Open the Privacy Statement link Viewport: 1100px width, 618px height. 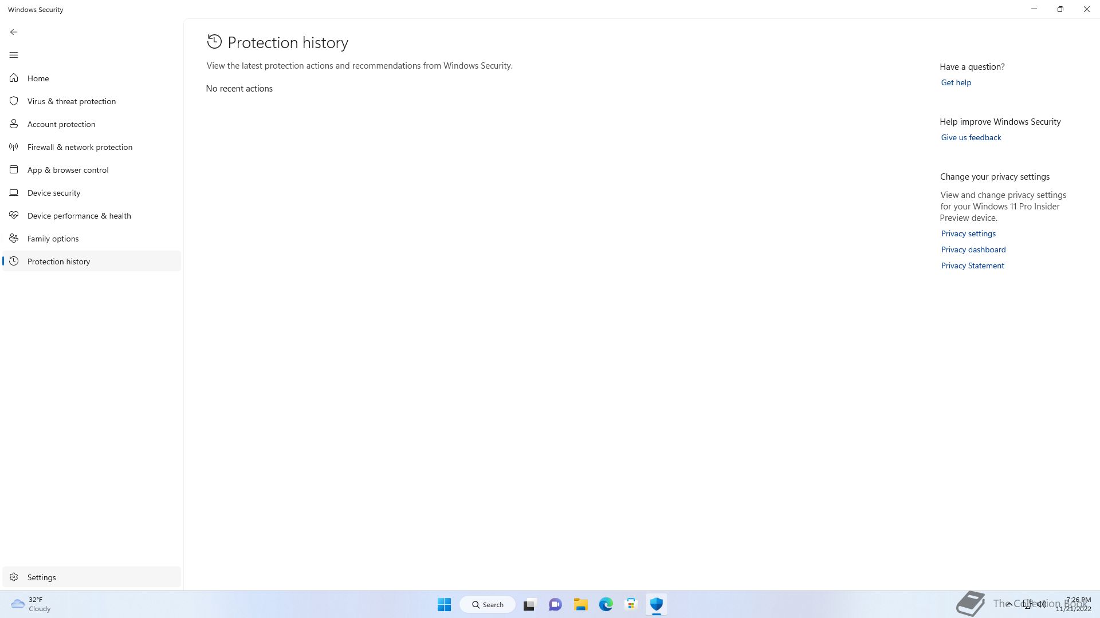[972, 266]
